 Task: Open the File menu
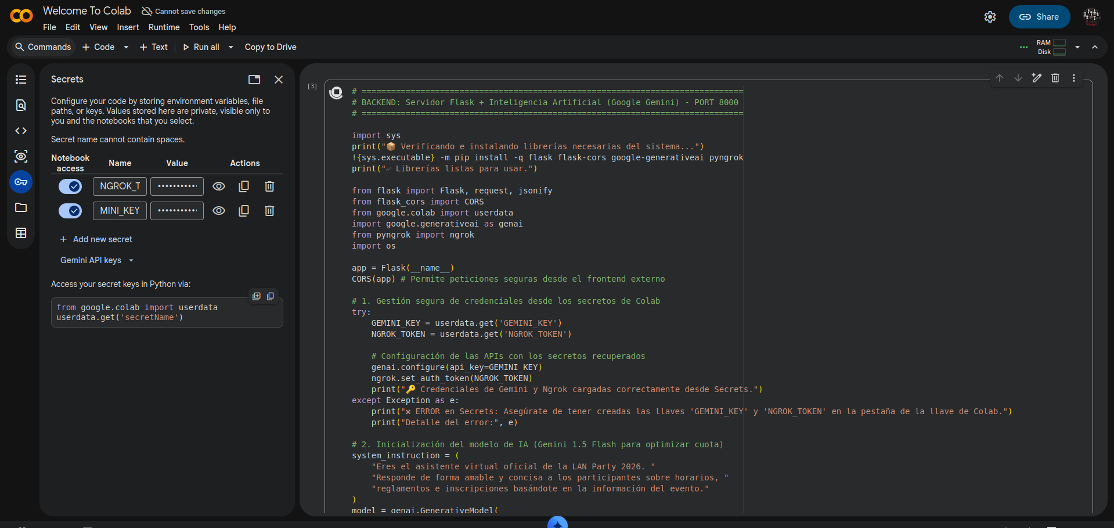click(49, 27)
